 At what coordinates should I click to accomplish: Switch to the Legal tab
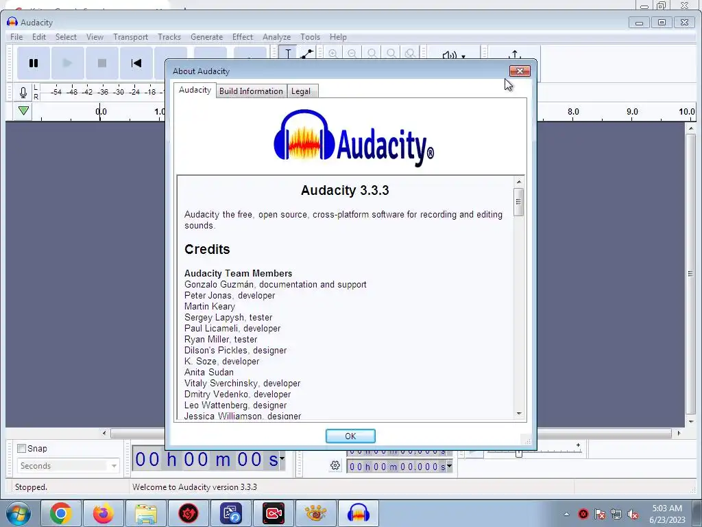pyautogui.click(x=301, y=91)
